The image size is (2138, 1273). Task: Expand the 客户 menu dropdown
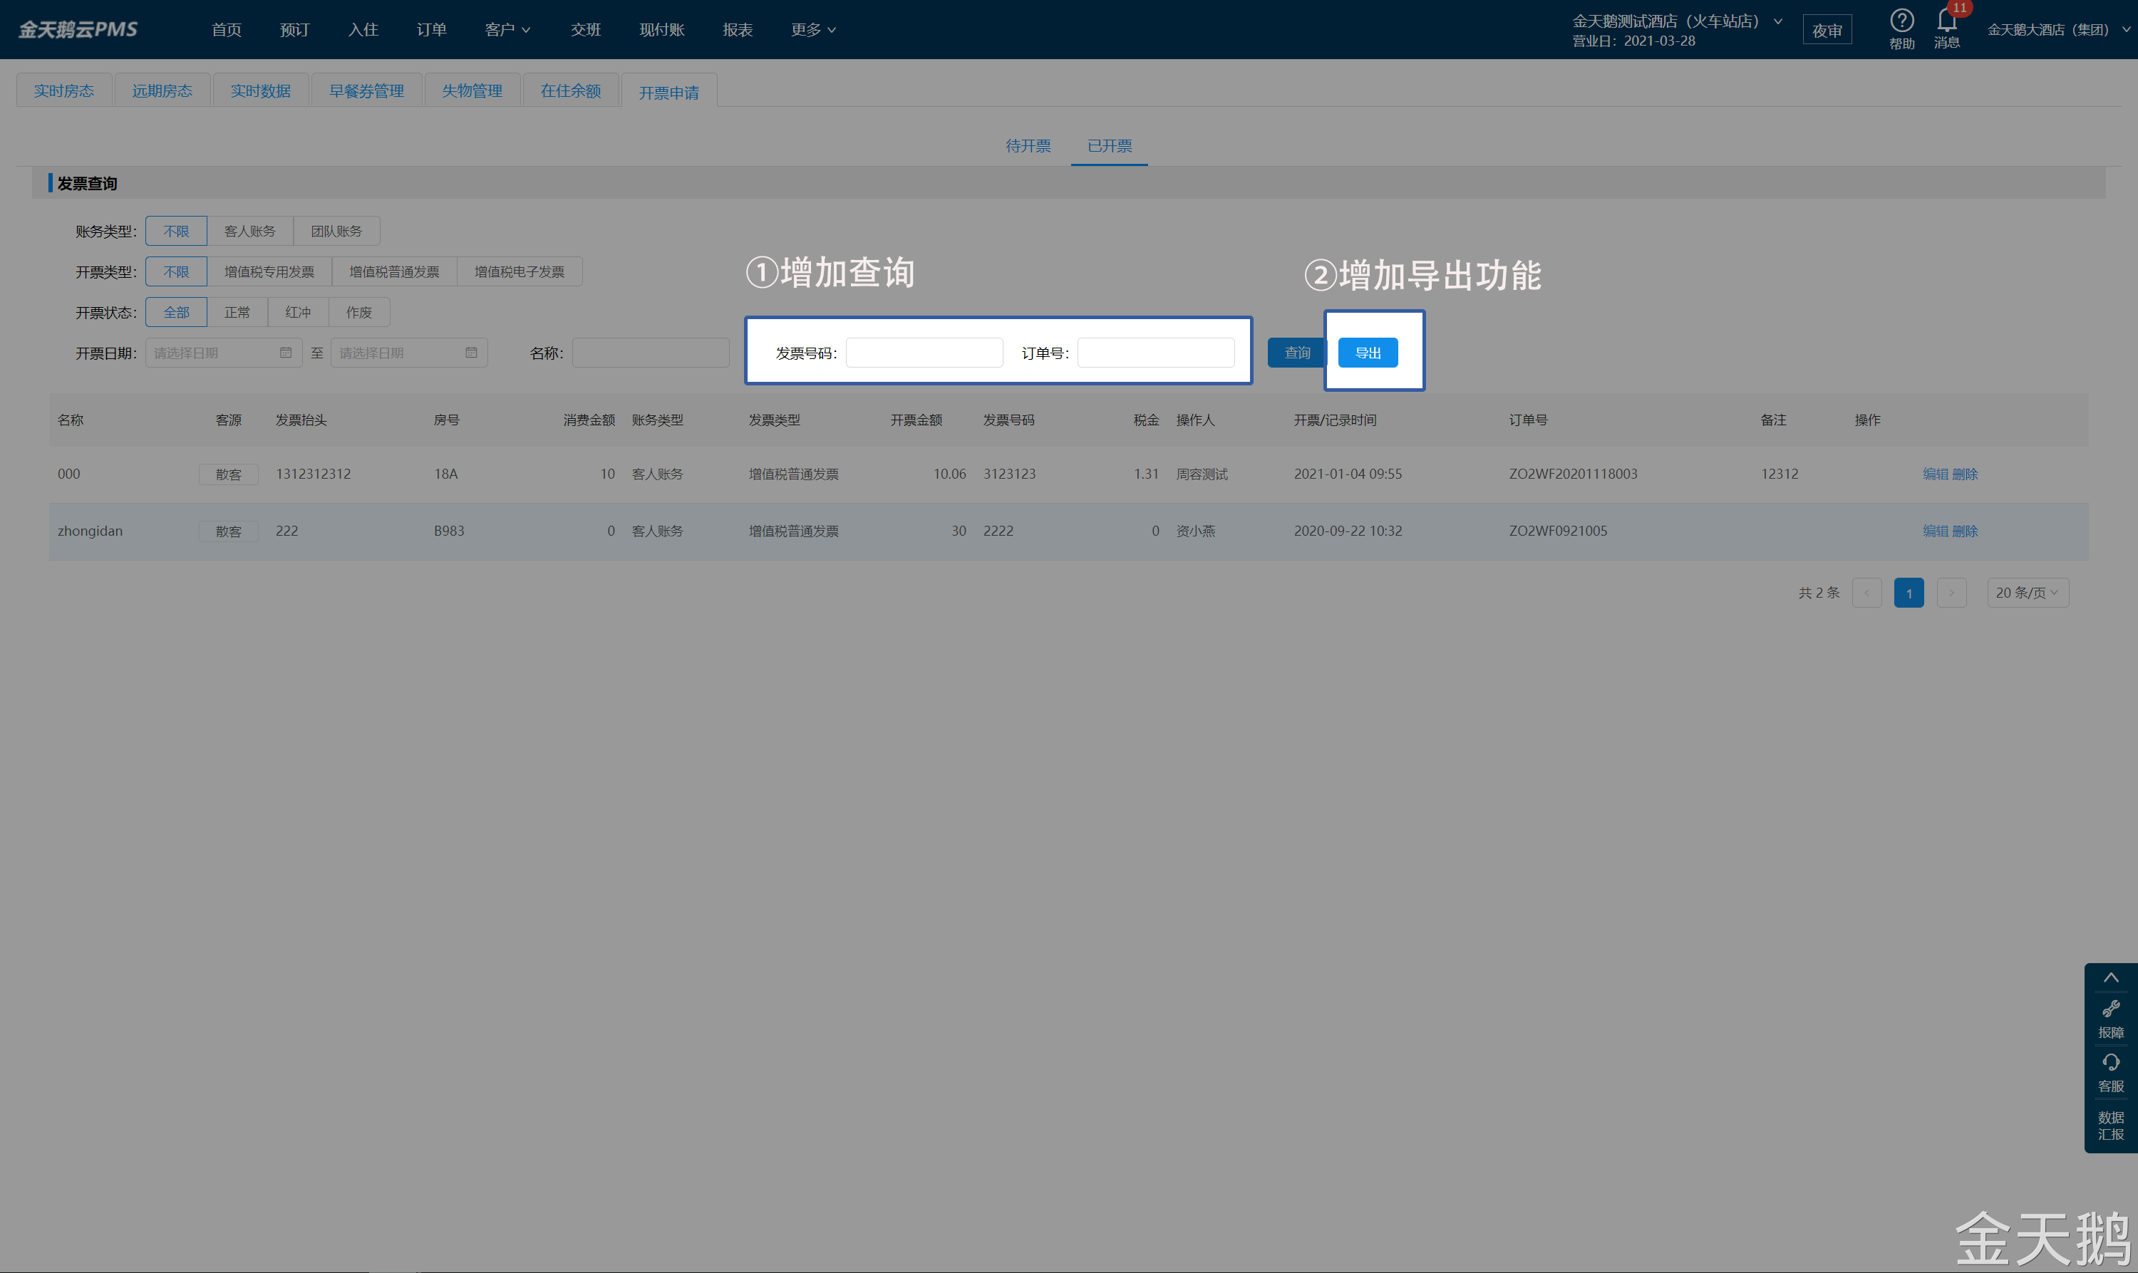[x=508, y=29]
